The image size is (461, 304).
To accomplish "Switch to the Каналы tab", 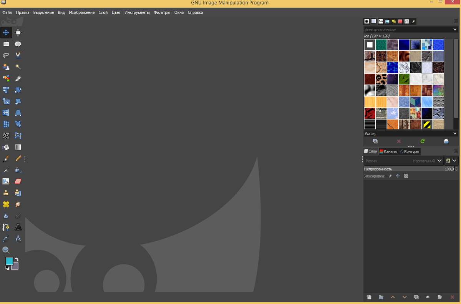I will pos(388,151).
